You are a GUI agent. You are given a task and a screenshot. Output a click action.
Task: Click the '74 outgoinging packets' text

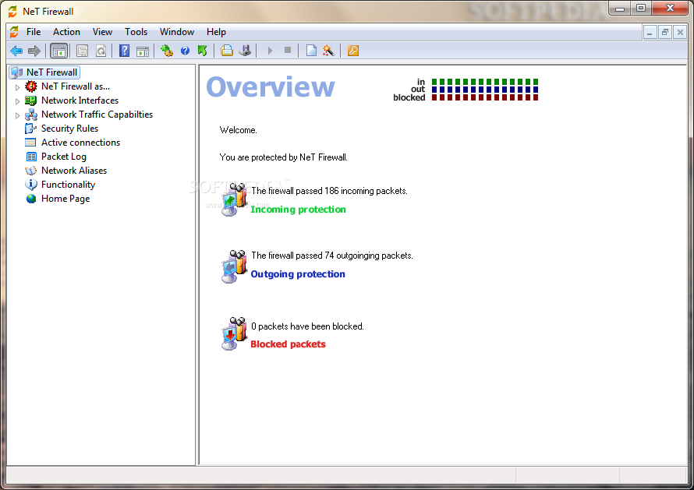pos(369,256)
